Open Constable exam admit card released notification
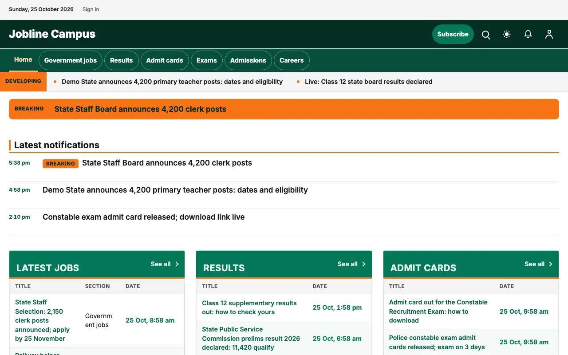The width and height of the screenshot is (568, 355). (144, 217)
